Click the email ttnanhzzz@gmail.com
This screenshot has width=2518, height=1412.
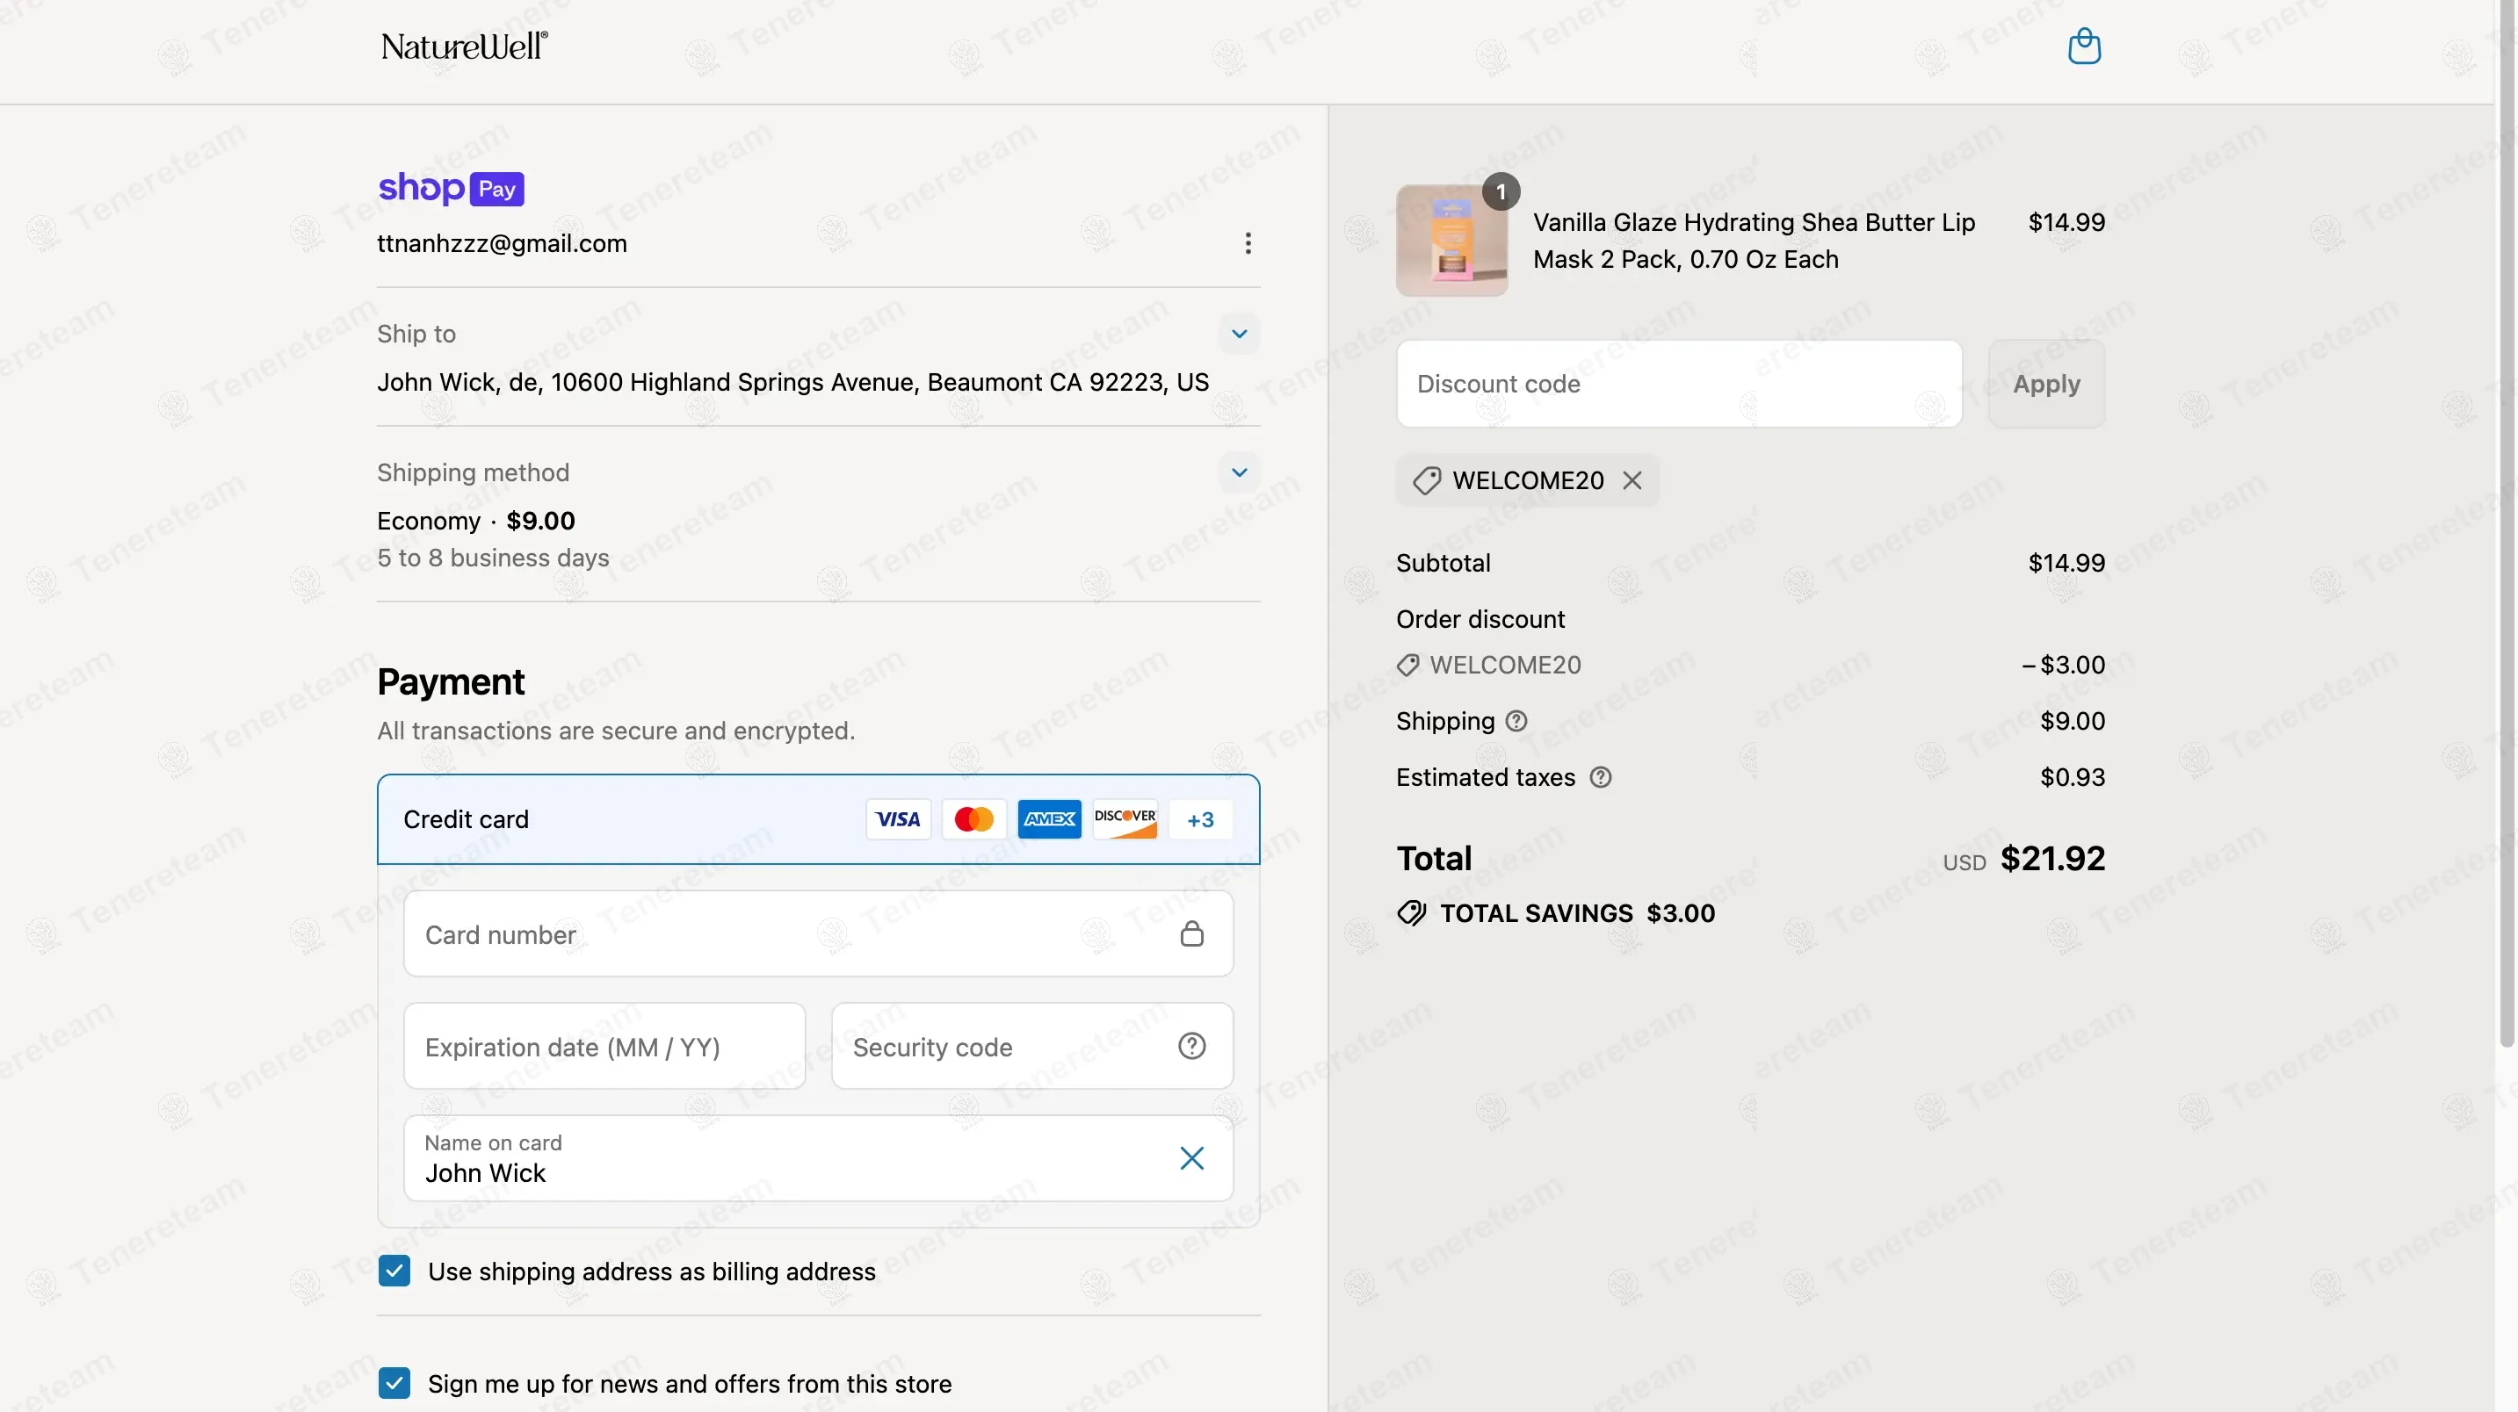[503, 243]
